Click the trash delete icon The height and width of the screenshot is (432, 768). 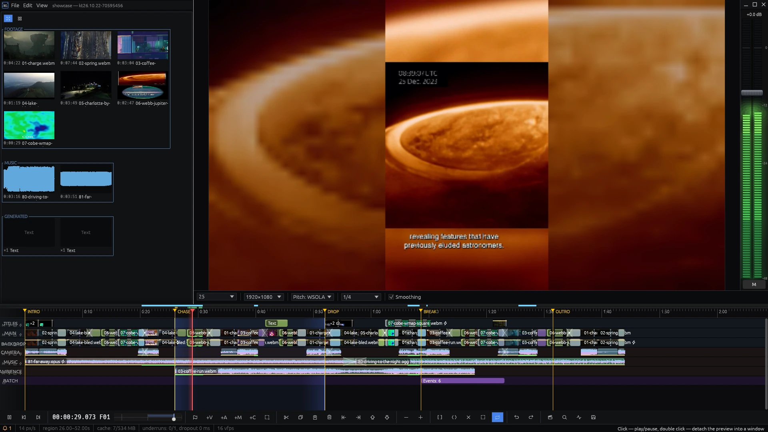[329, 417]
